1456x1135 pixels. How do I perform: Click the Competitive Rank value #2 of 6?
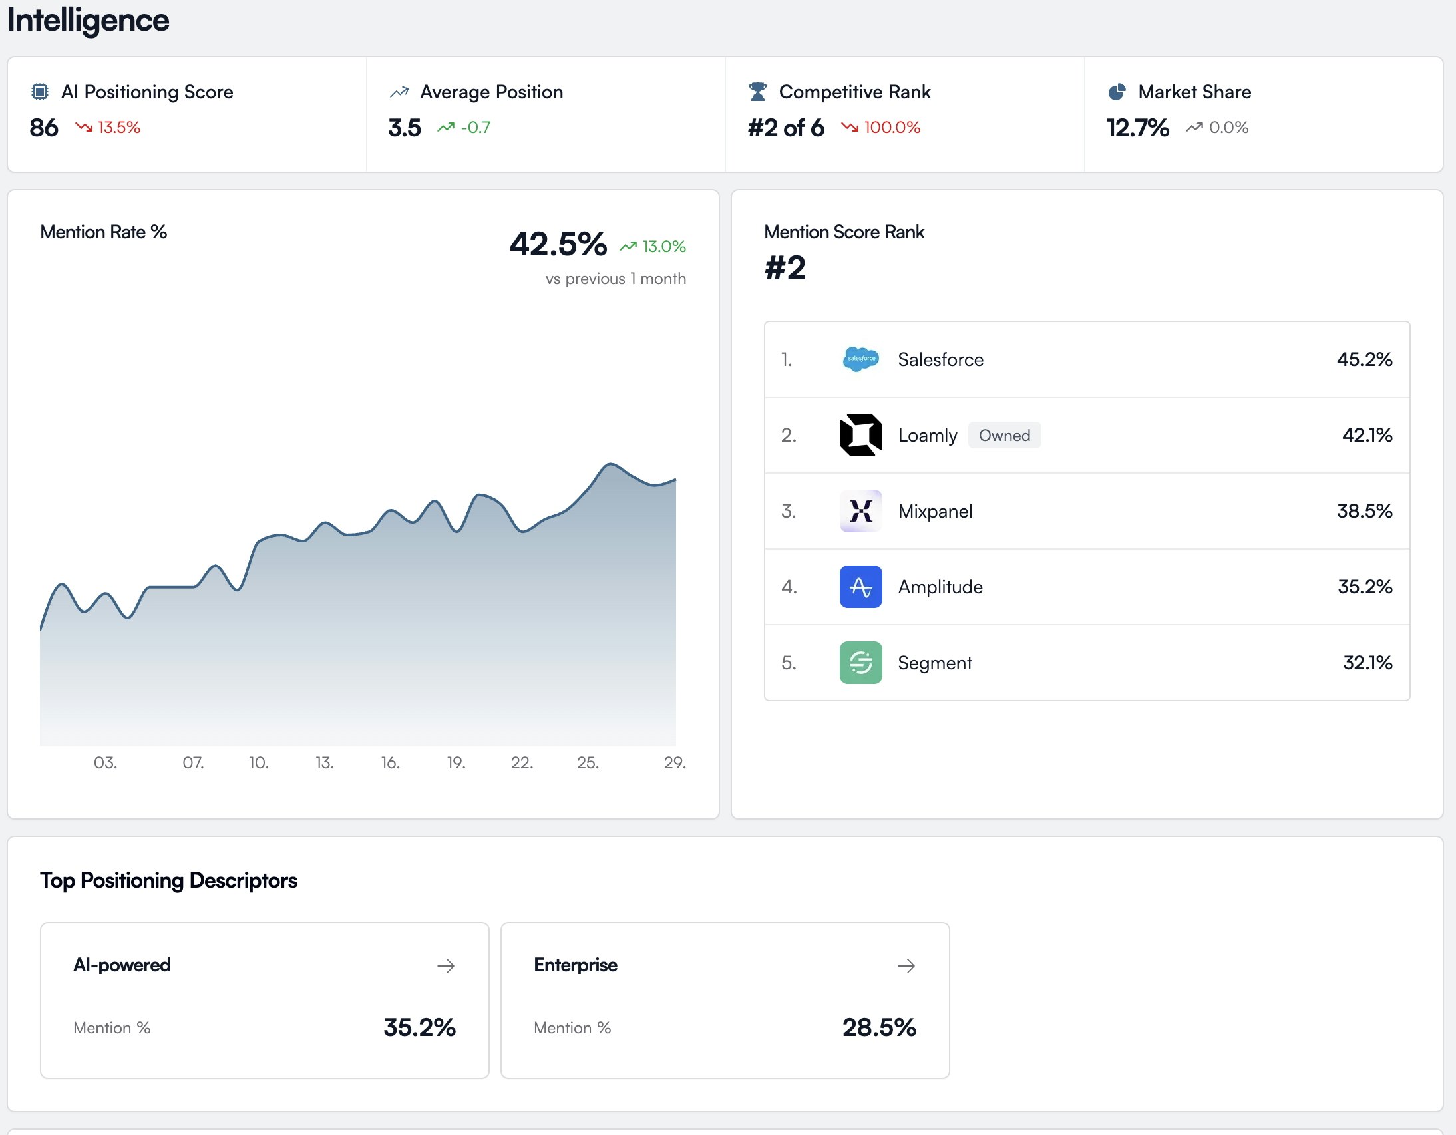click(786, 127)
